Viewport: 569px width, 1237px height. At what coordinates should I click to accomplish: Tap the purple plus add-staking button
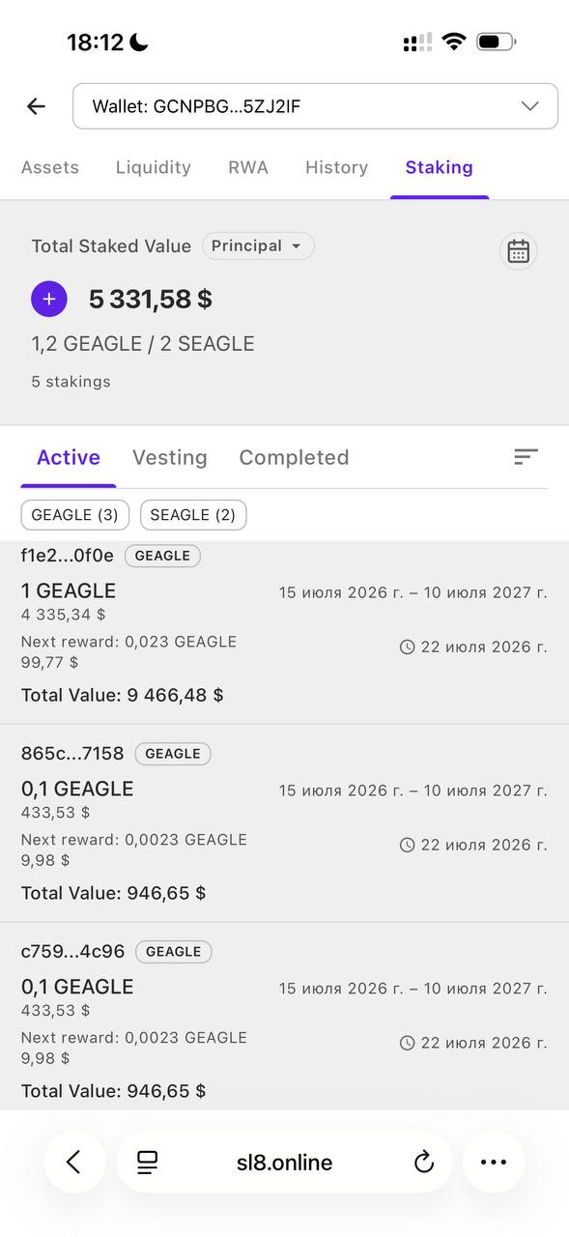[49, 300]
